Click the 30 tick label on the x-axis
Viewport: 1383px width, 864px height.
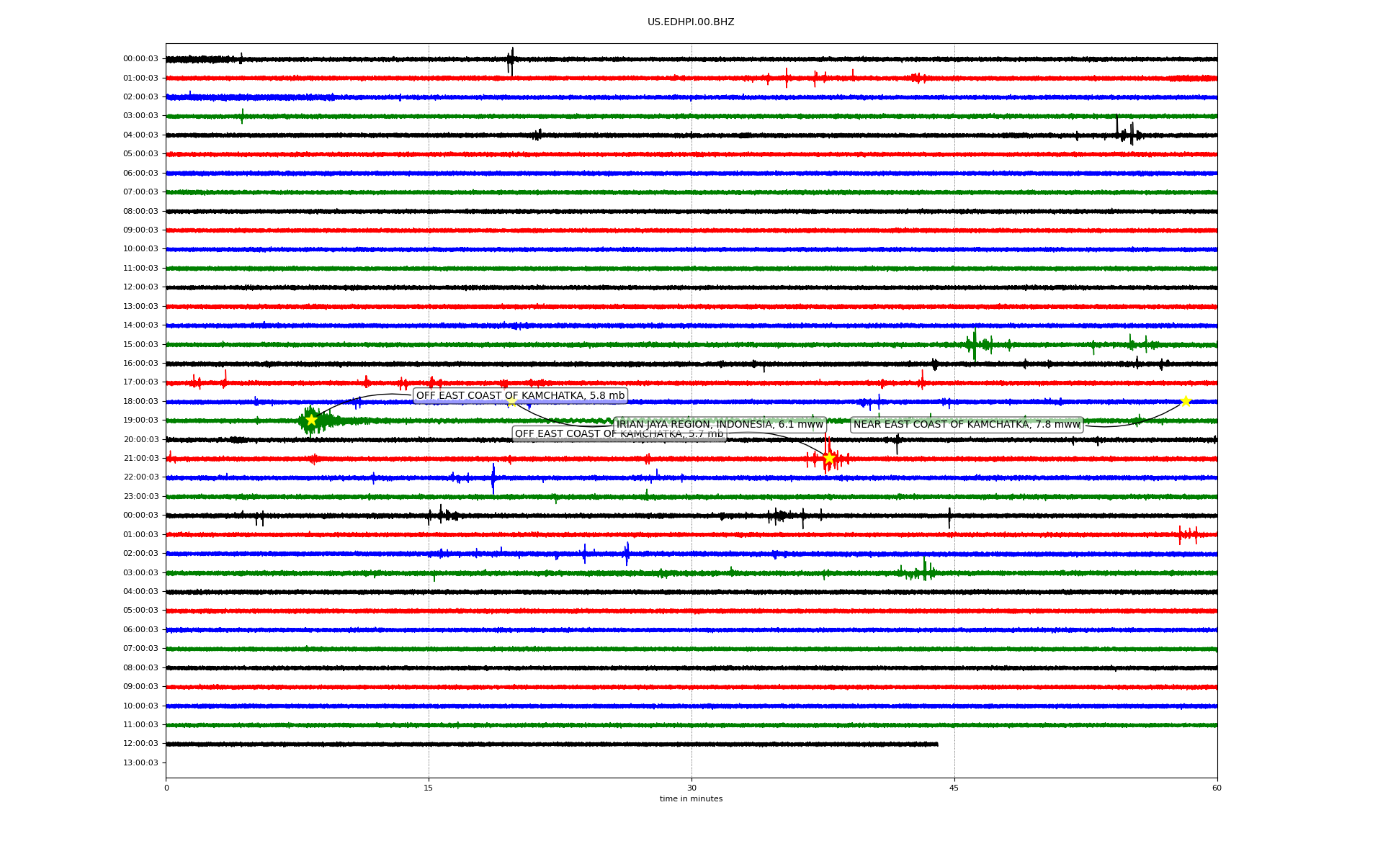pos(691,788)
